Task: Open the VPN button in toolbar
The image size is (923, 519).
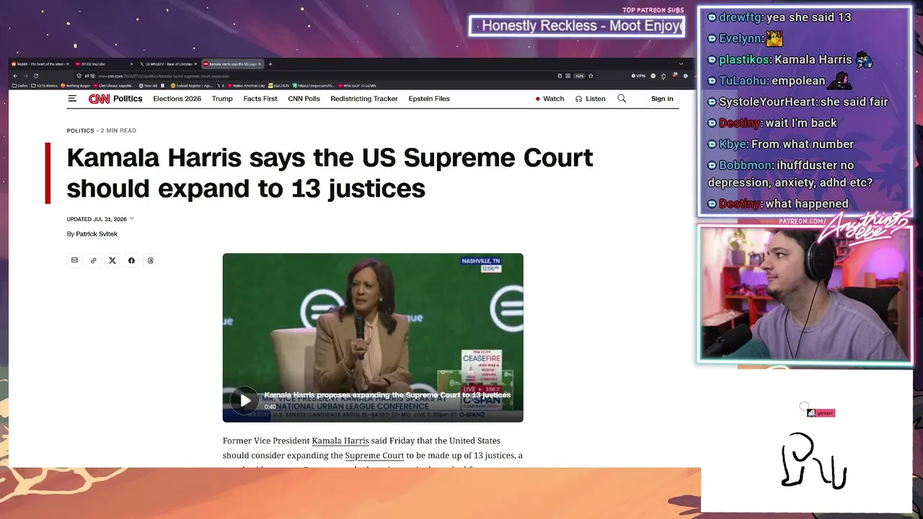Action: coord(638,76)
